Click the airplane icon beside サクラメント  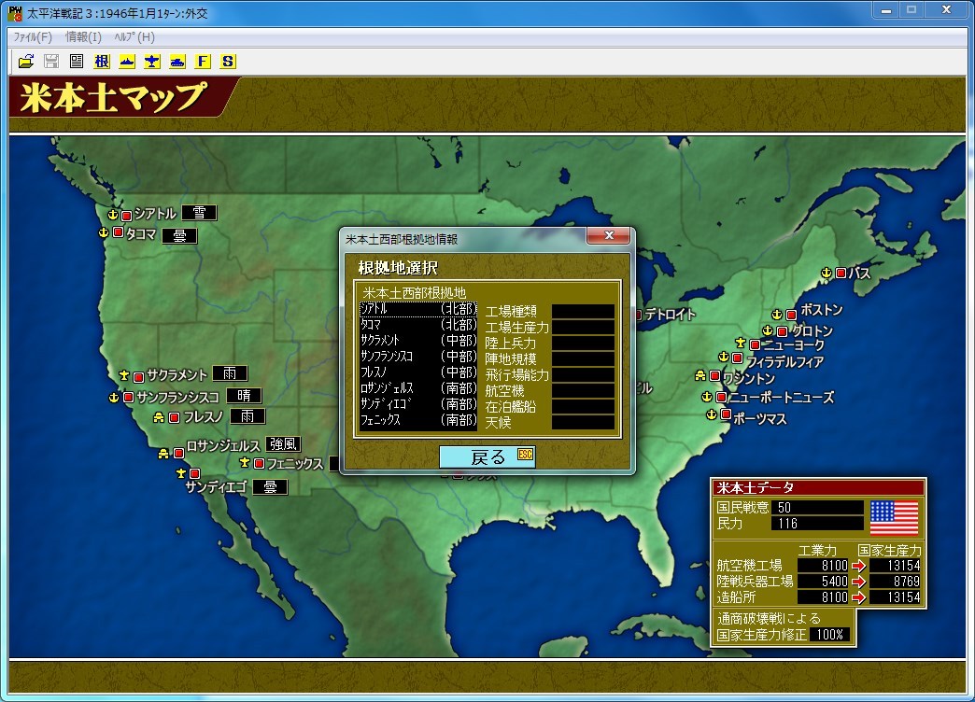click(x=124, y=375)
